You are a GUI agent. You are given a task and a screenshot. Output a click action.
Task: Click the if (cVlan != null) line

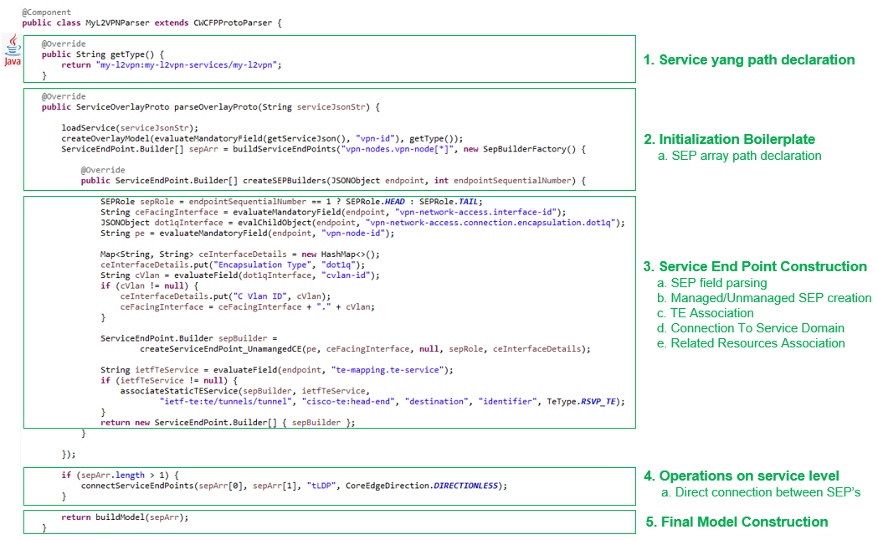pyautogui.click(x=150, y=285)
